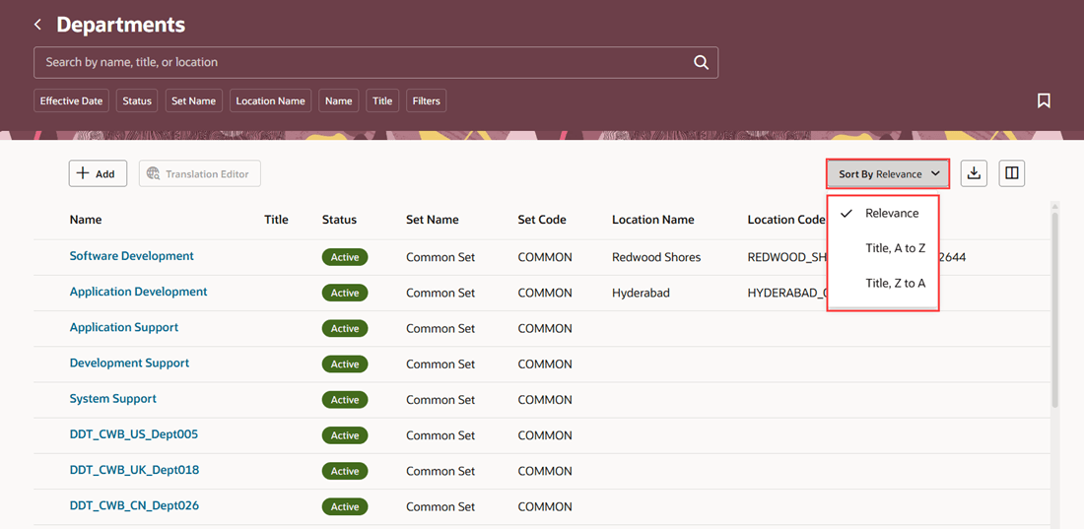Download the table using the export icon
This screenshot has height=529, width=1084.
[x=974, y=173]
